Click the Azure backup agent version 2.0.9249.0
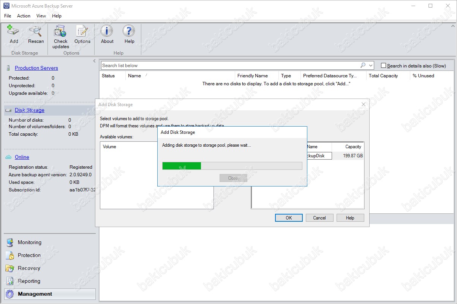This screenshot has width=457, height=304. (x=81, y=175)
